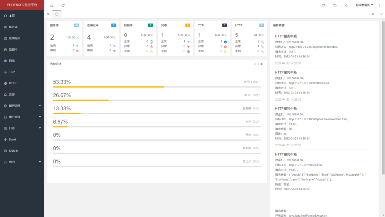
Task: Open the 超级管理员 user dropdown
Action: pyautogui.click(x=364, y=5)
